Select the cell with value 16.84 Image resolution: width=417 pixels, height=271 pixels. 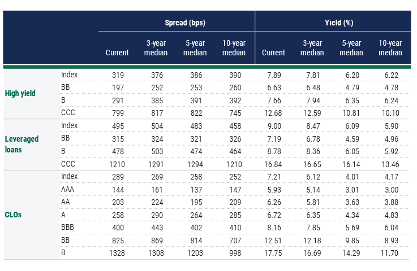click(x=273, y=164)
